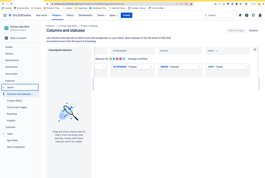The height and width of the screenshot is (178, 265).
Task: Grab the Done status drag handle
Action: (246, 67)
